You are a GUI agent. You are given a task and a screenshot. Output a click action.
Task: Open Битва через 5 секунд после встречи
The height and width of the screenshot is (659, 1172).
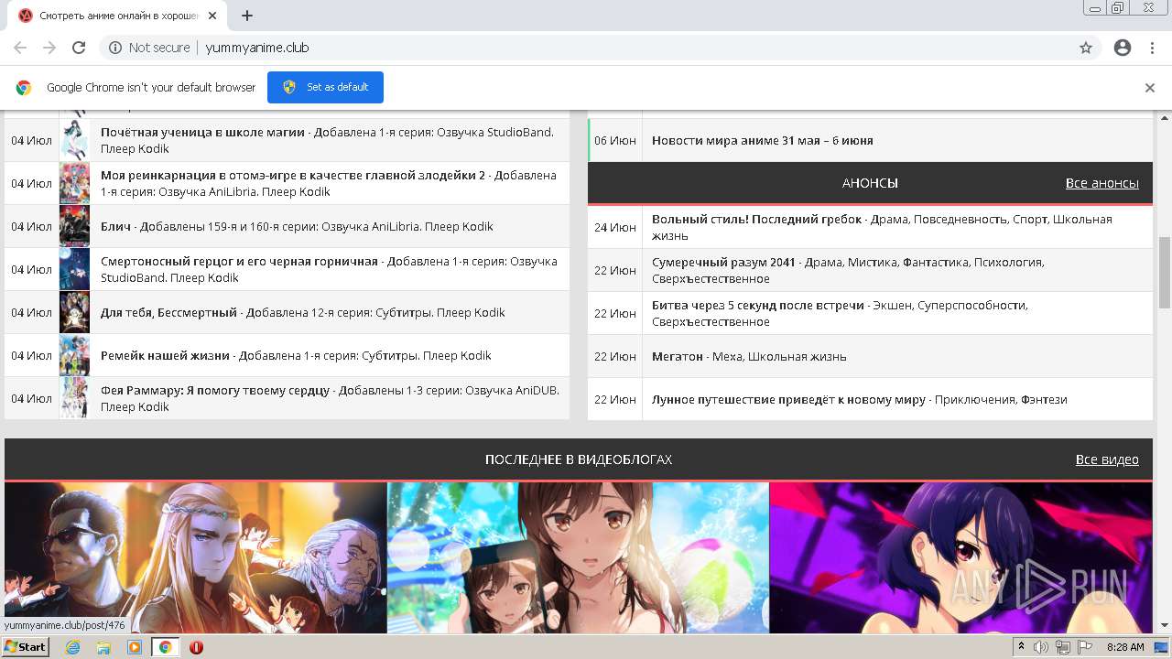coord(757,305)
